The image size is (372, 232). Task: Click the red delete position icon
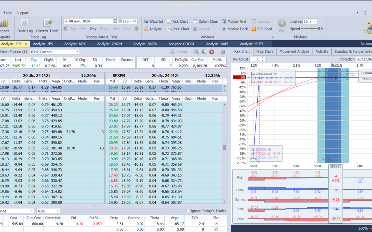(x=212, y=52)
